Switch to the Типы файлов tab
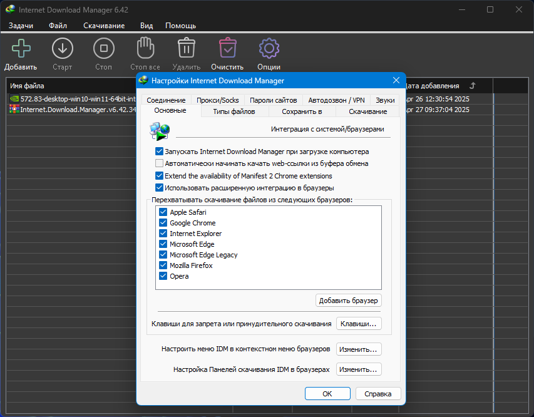Screen dimensions: 534x417 pos(234,111)
